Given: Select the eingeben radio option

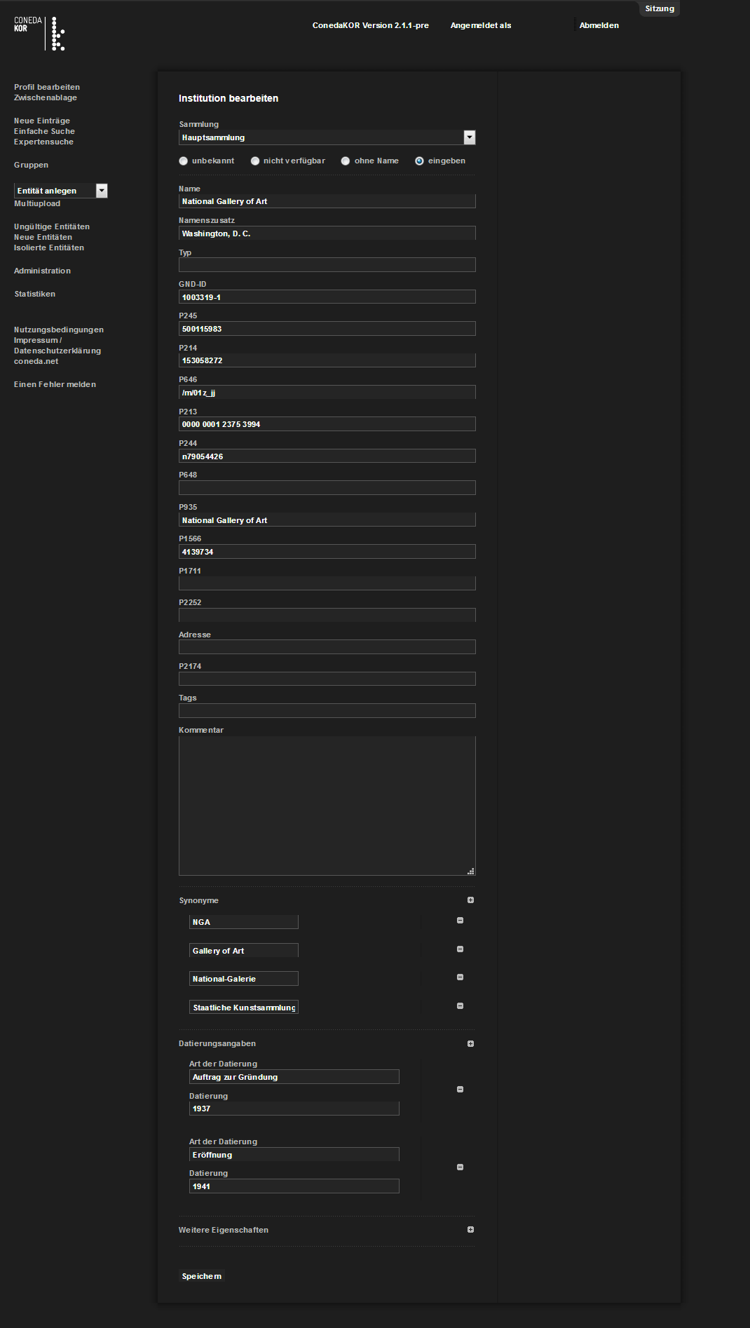Looking at the screenshot, I should 419,161.
